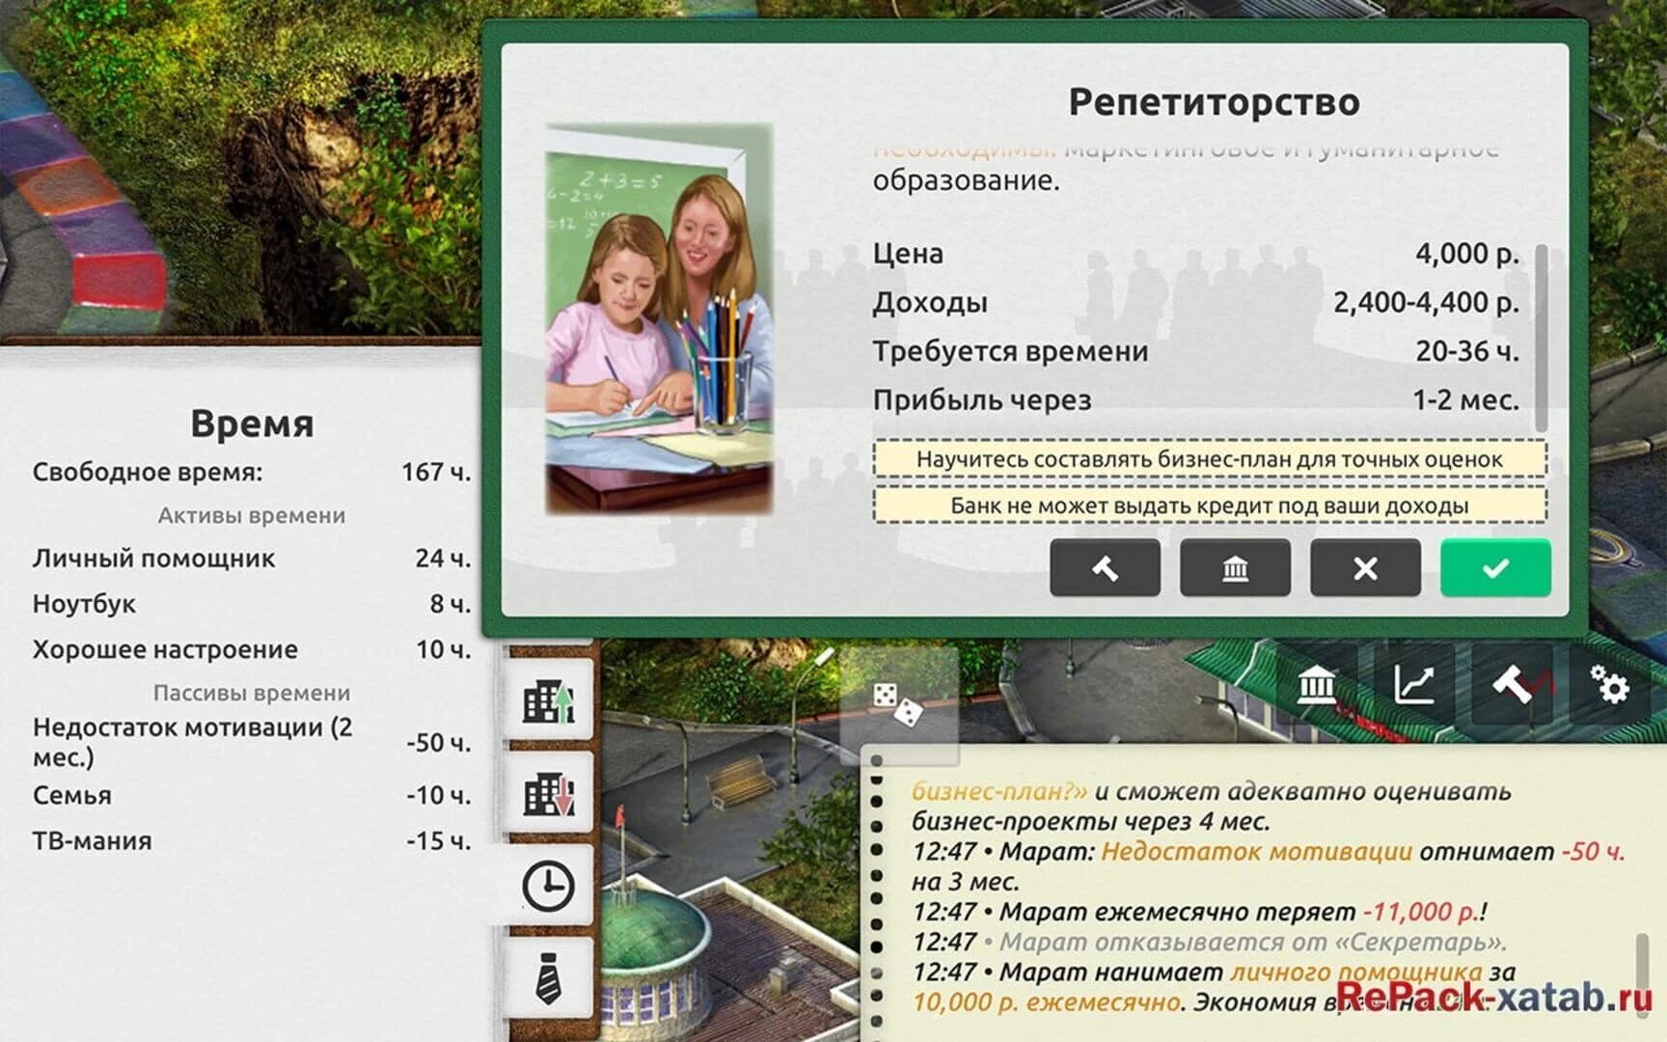The height and width of the screenshot is (1042, 1667).
Task: Collapse the Время panel header
Action: pos(254,422)
